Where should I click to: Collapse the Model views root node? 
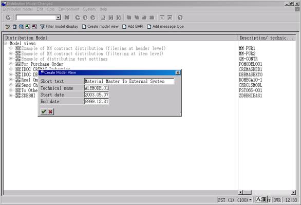(6, 43)
